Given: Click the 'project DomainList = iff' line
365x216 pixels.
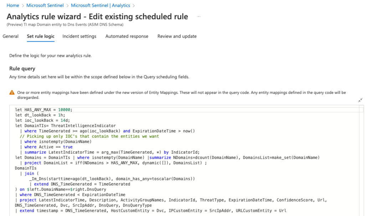Looking at the screenshot, I should (113, 163).
